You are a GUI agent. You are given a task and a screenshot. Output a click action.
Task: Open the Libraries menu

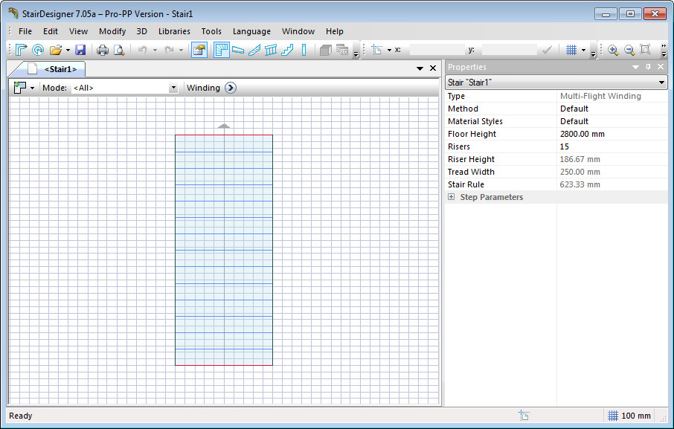coord(174,31)
